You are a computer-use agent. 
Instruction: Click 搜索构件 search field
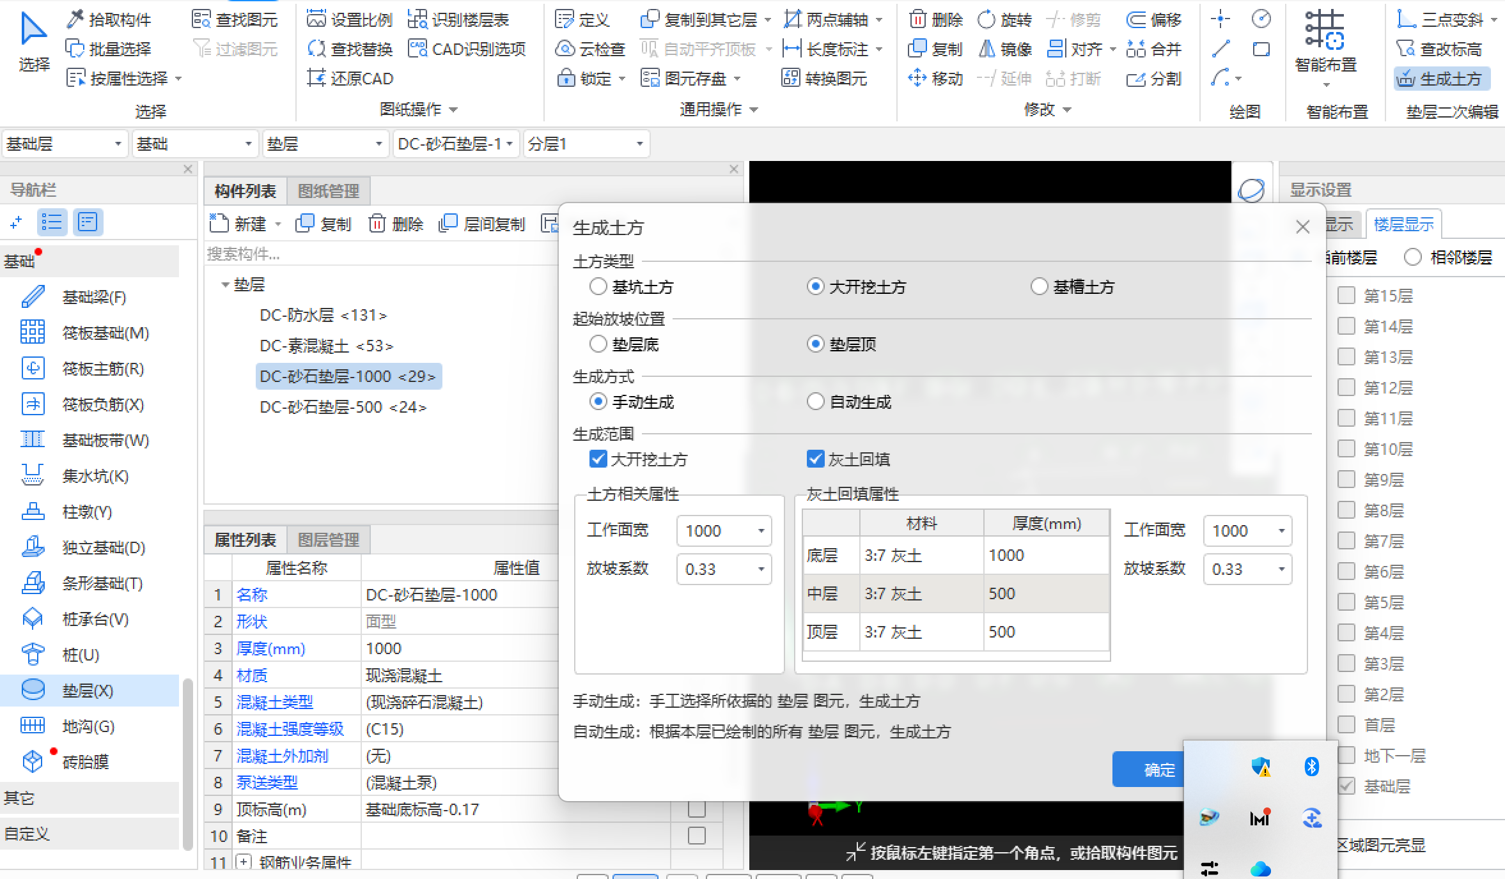tap(381, 254)
